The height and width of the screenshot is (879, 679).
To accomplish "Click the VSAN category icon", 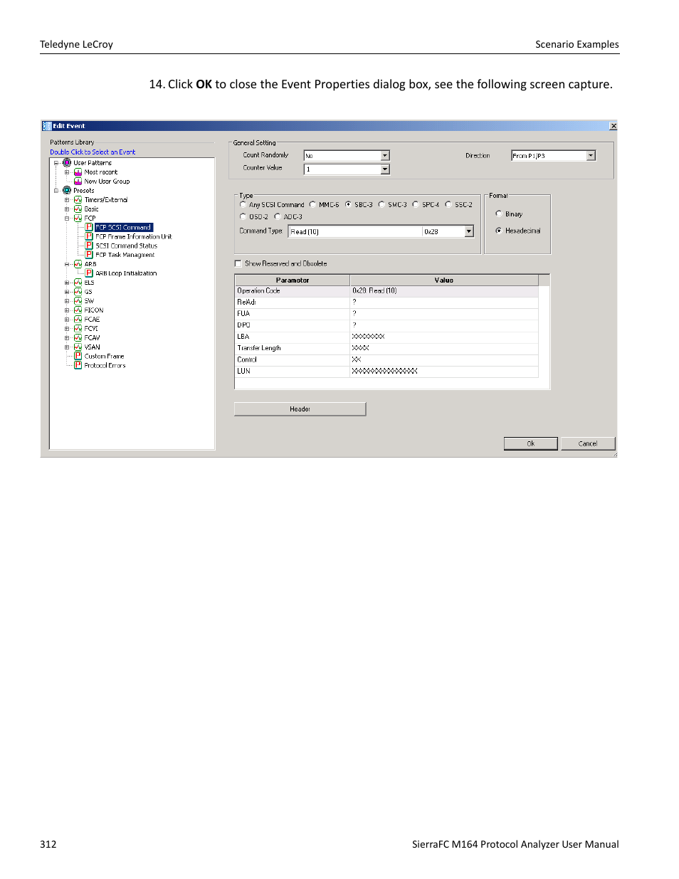I will pos(78,347).
